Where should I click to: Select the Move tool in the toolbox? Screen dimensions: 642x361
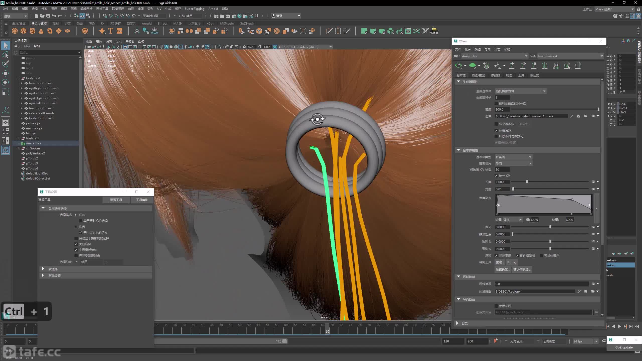click(6, 73)
